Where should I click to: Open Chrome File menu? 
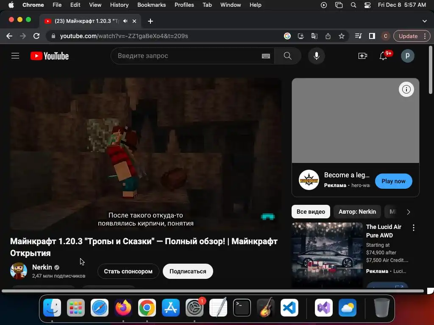pyautogui.click(x=57, y=5)
